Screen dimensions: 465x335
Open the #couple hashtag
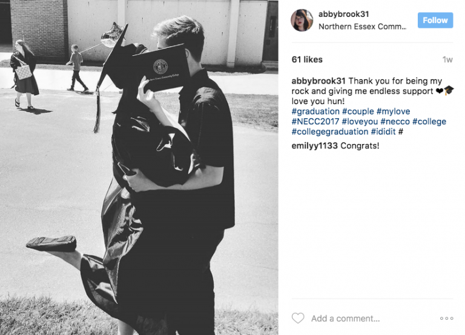coord(358,111)
